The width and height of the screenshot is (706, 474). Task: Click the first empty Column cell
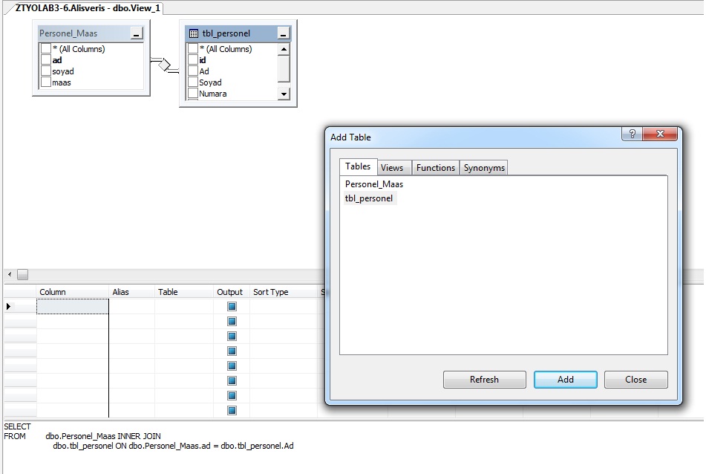(x=72, y=306)
